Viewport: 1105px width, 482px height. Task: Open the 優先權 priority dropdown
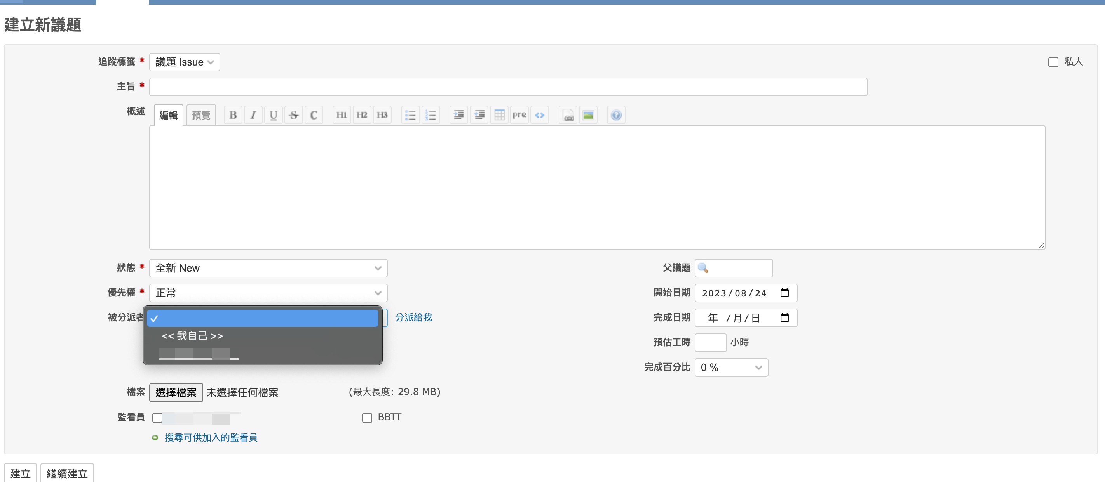click(x=268, y=293)
